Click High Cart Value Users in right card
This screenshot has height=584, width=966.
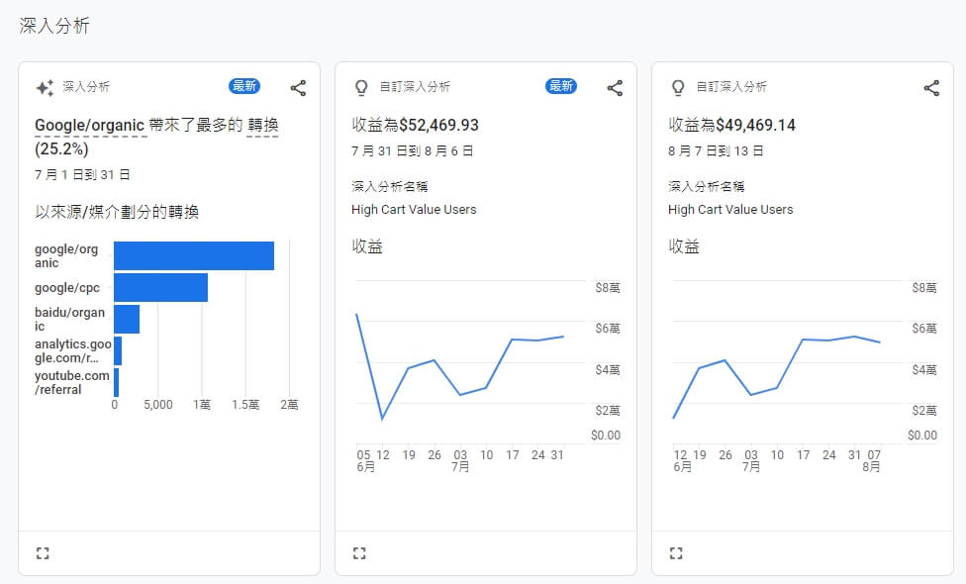pos(730,210)
